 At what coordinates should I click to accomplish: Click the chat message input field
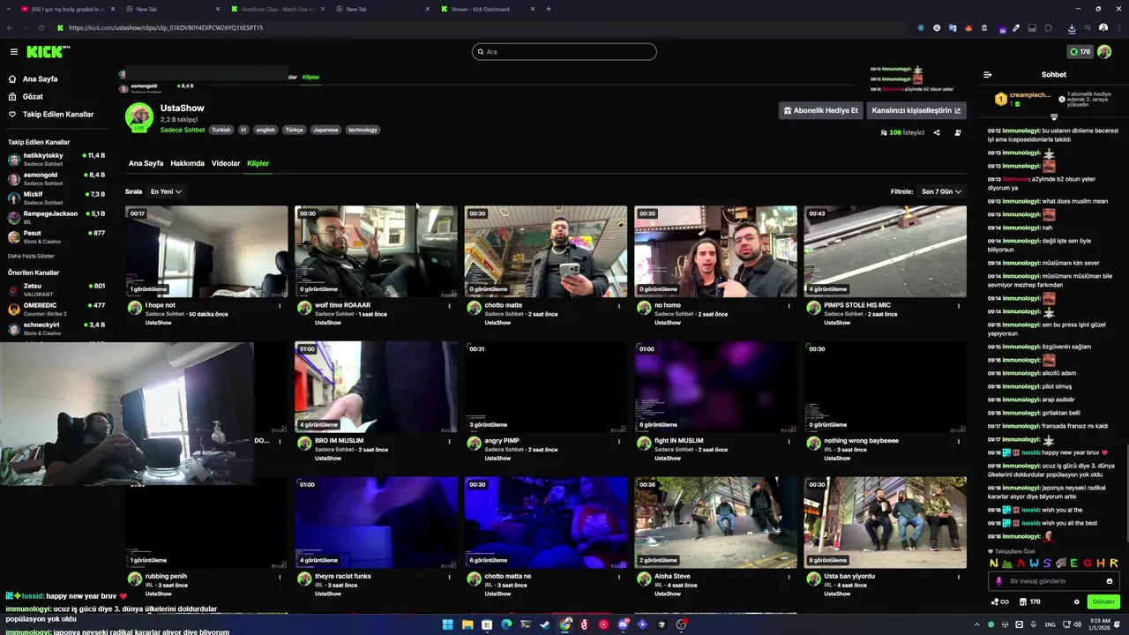[x=1054, y=581]
